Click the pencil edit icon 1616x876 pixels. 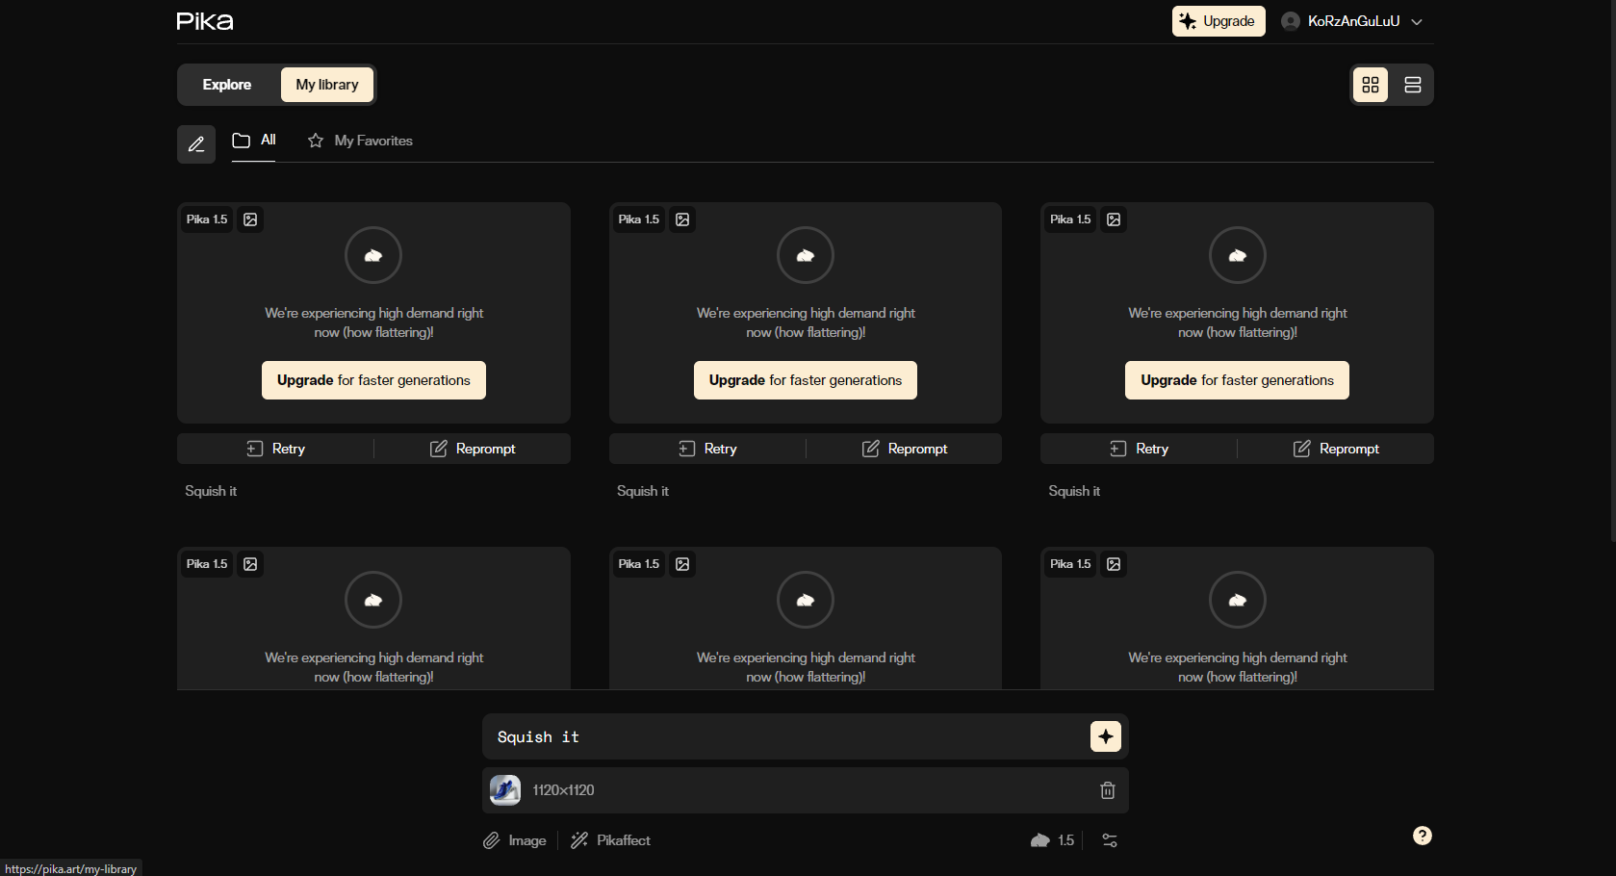[x=196, y=144]
